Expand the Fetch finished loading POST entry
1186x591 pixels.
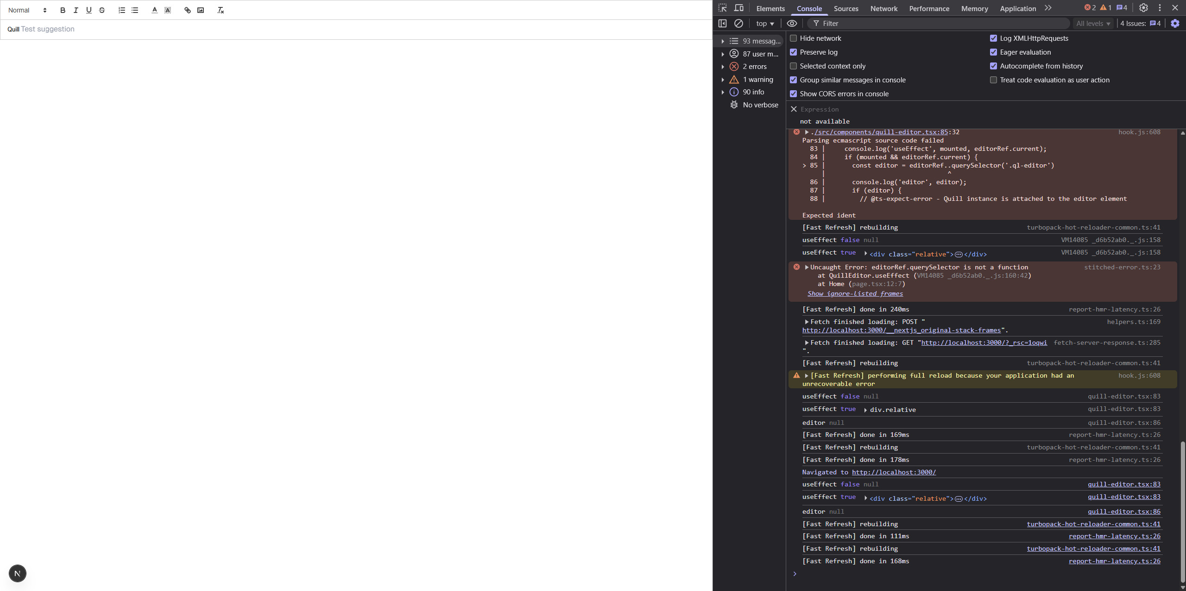807,322
